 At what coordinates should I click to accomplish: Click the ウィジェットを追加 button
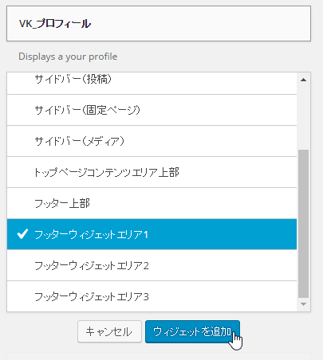[x=192, y=331]
